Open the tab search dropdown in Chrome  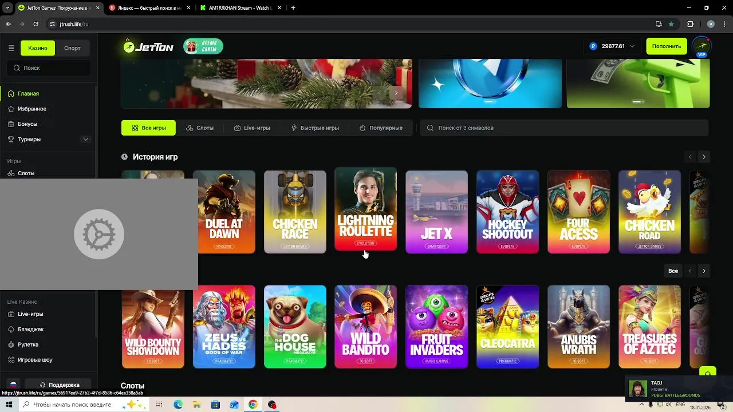tap(7, 8)
